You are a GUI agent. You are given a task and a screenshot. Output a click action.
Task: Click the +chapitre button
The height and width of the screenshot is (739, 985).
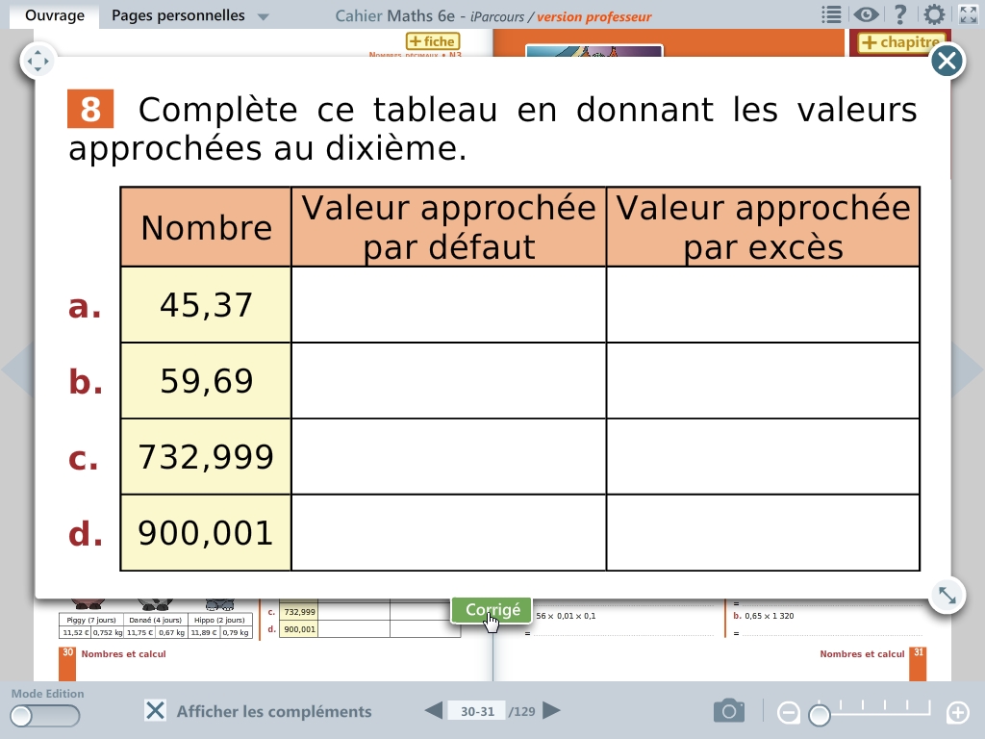[x=900, y=42]
